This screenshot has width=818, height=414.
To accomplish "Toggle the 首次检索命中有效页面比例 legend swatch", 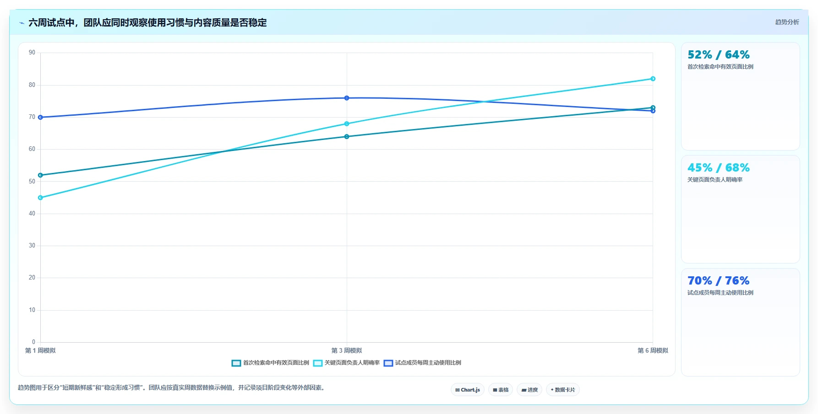I will 236,363.
